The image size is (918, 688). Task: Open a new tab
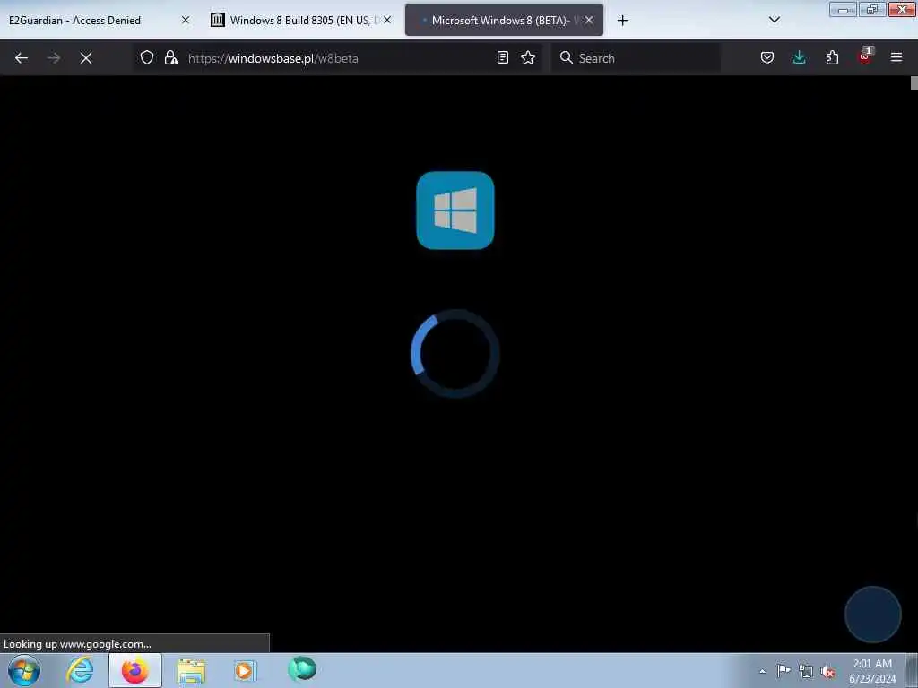pyautogui.click(x=622, y=21)
